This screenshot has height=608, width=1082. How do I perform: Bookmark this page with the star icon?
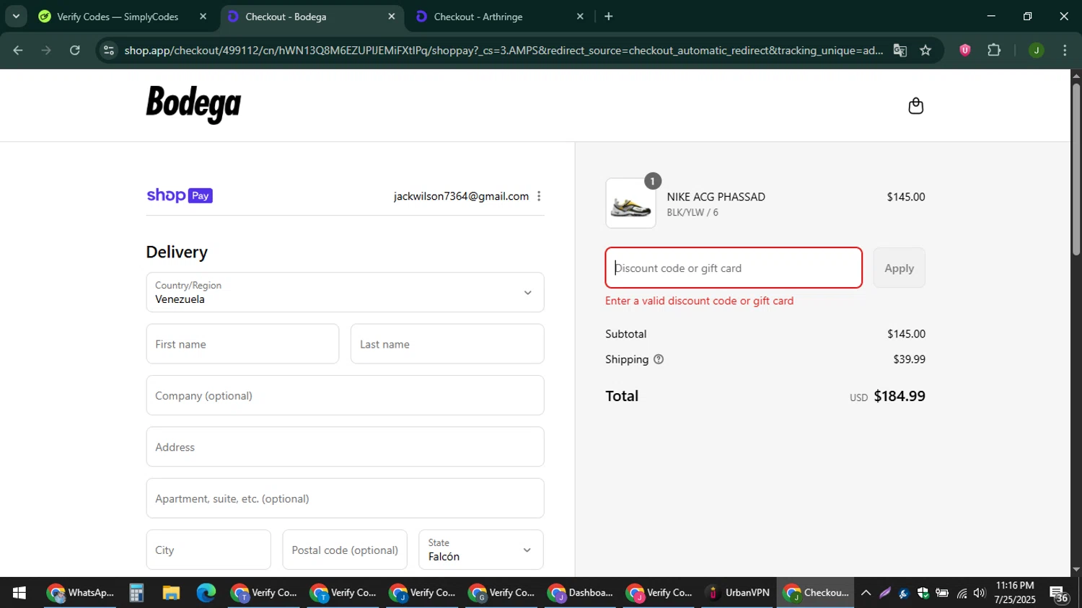pyautogui.click(x=925, y=50)
